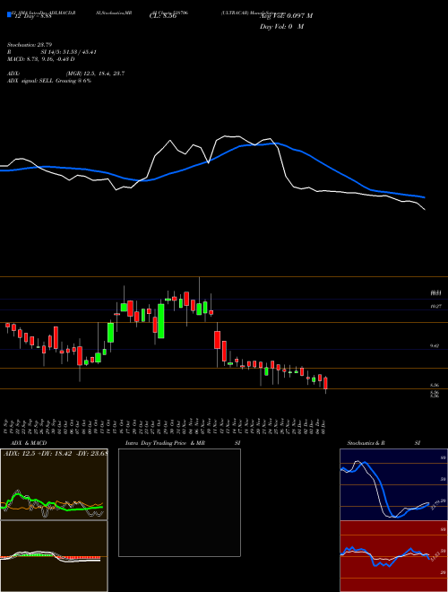
Task: Click the 'MACD: 8.73, 9.16, -0.43 D' line
Action: 40,59
